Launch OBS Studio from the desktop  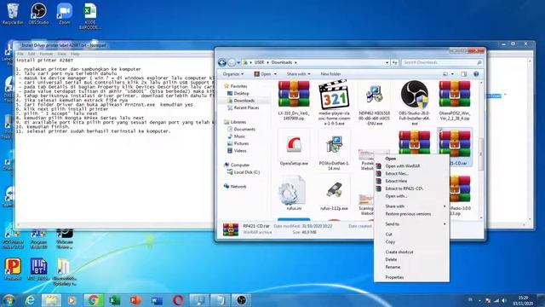pyautogui.click(x=38, y=14)
